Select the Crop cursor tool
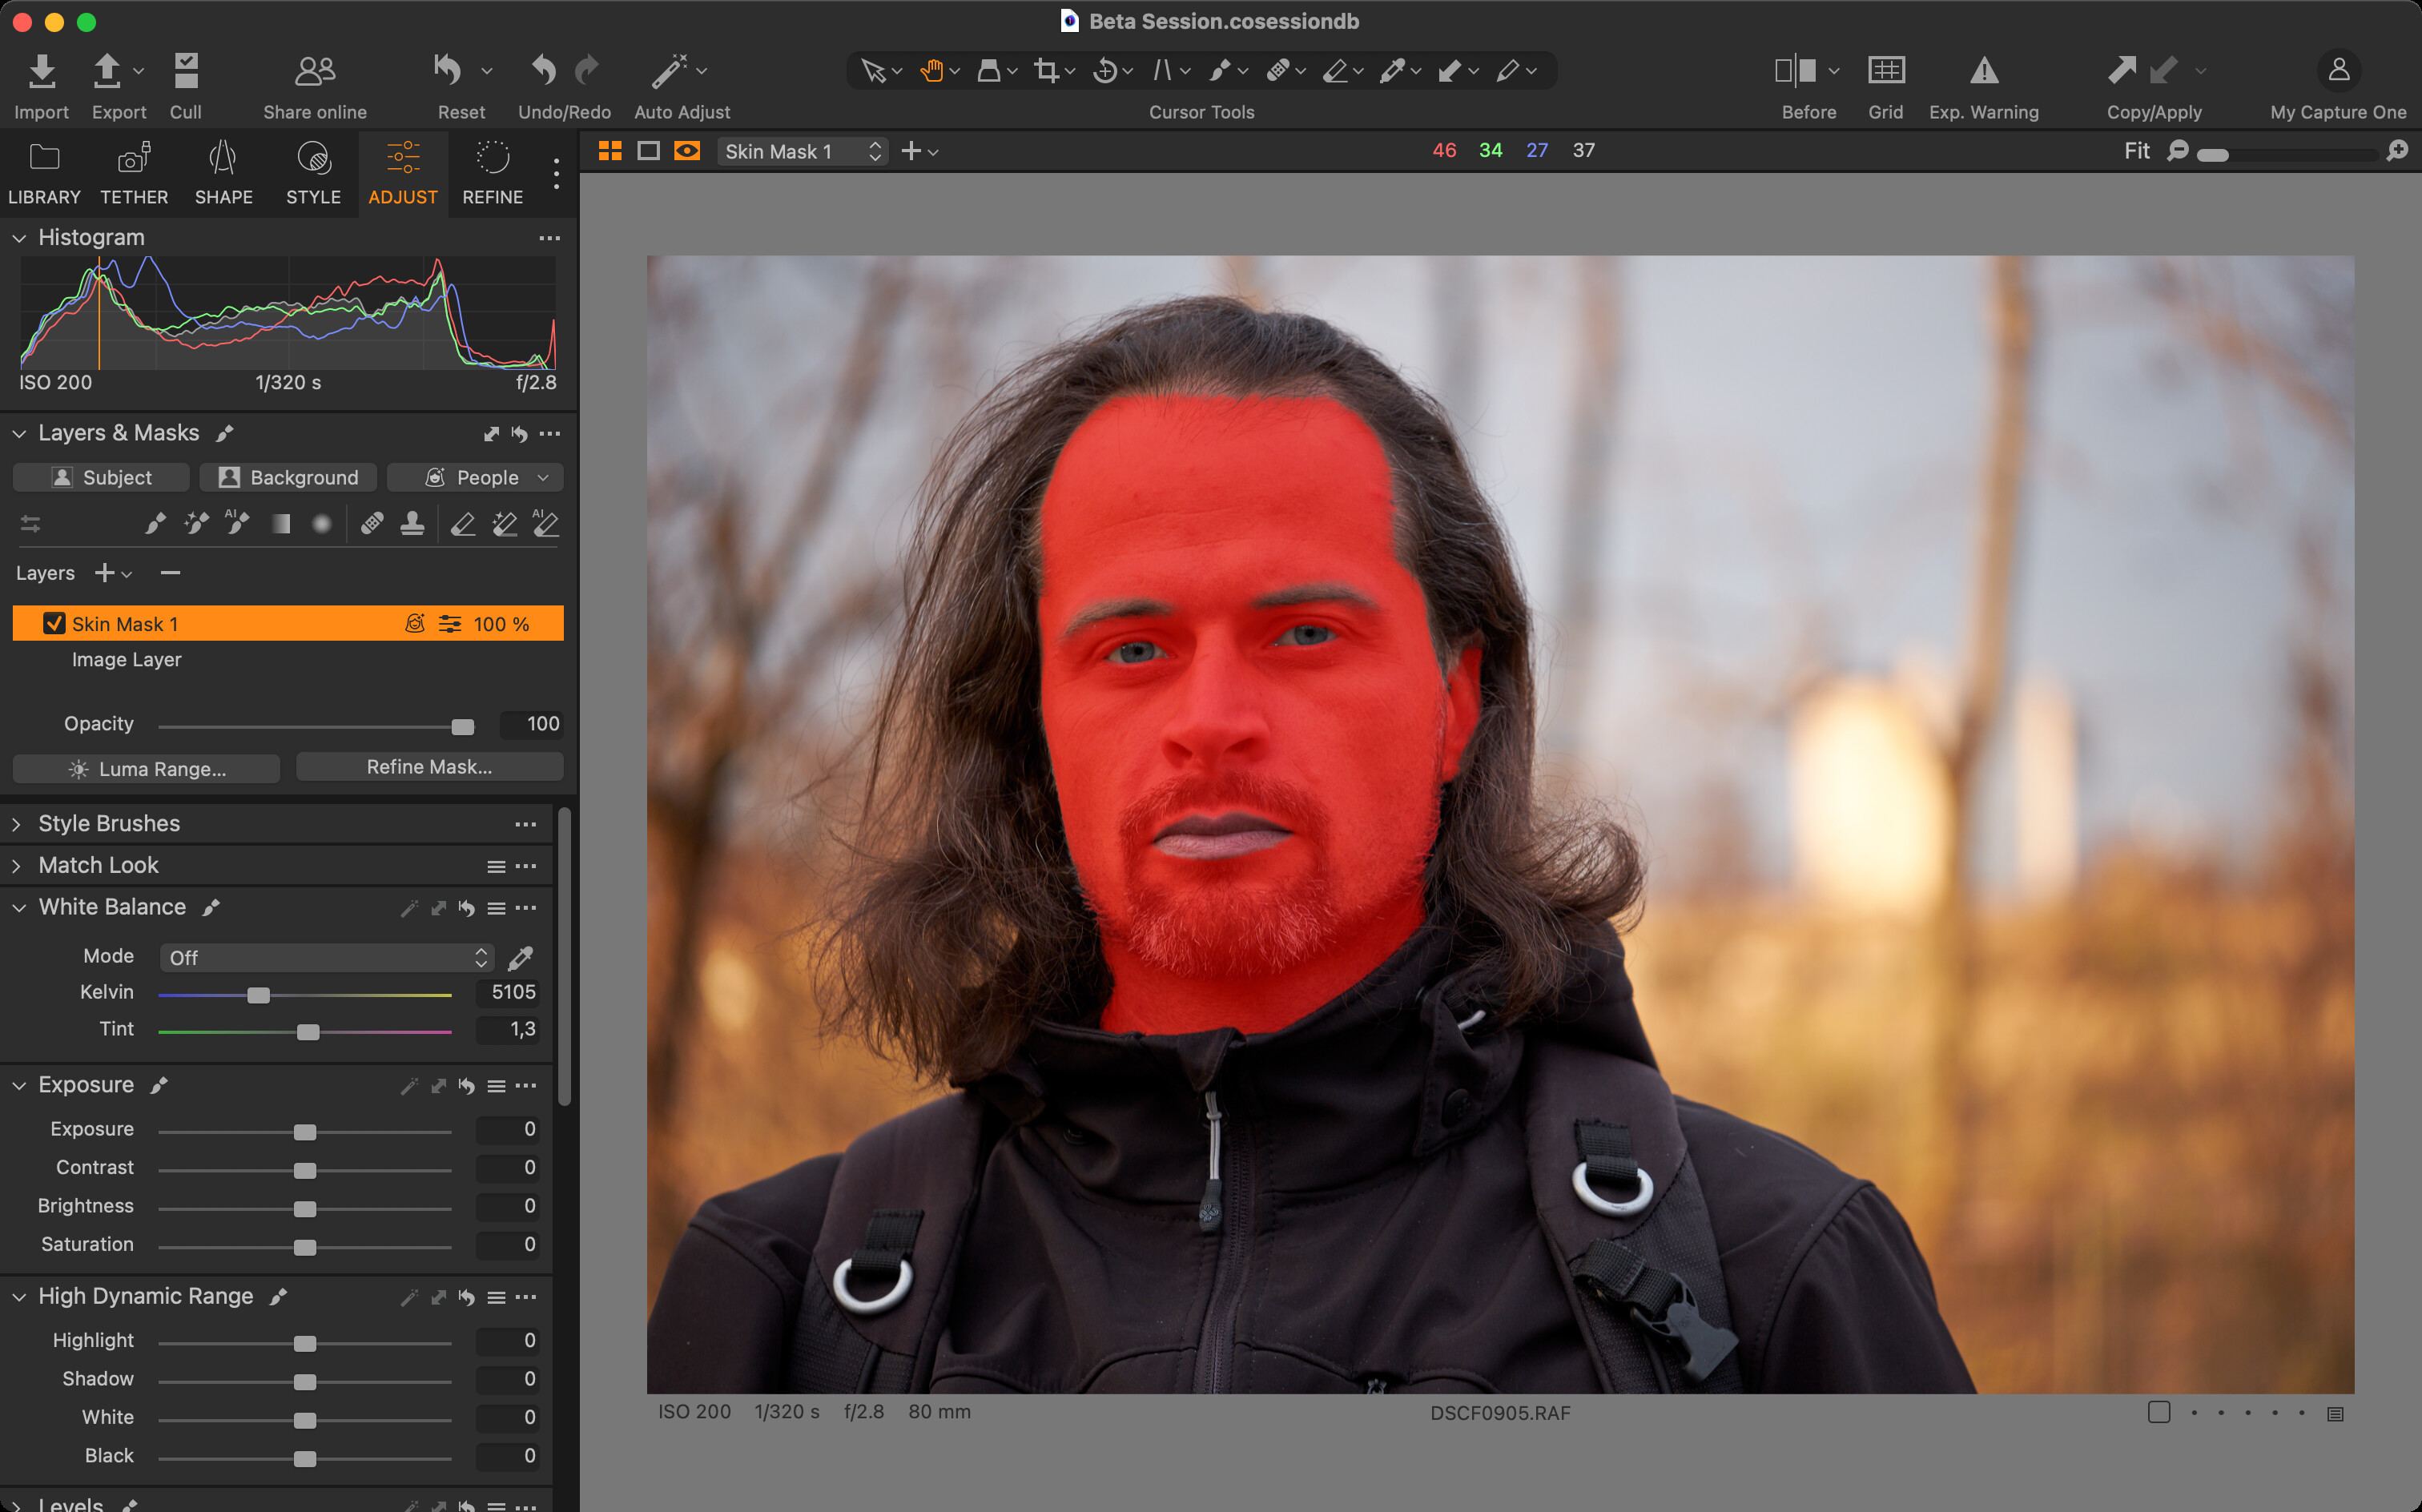The width and height of the screenshot is (2422, 1512). 1046,70
